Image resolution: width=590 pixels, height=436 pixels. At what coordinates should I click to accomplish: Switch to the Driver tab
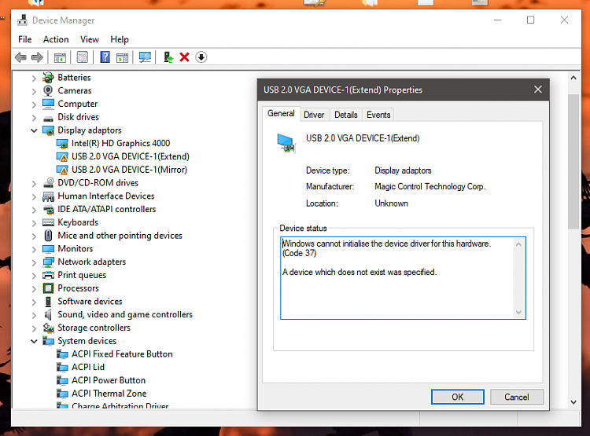[x=314, y=115]
